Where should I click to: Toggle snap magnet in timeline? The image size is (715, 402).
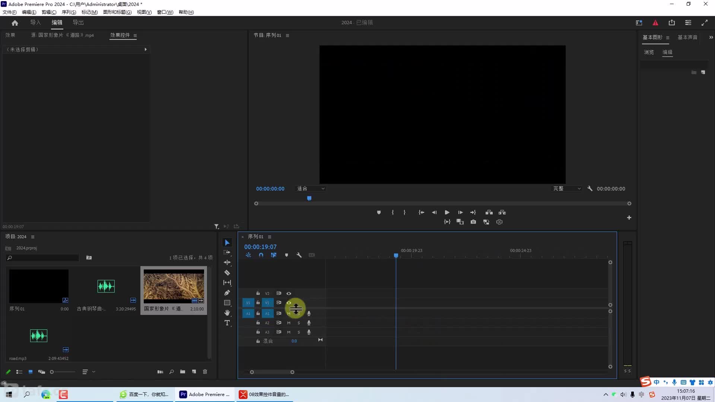pos(261,255)
